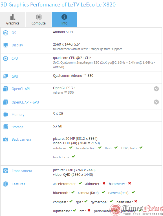Click the altimeter red cross mark

104,183
